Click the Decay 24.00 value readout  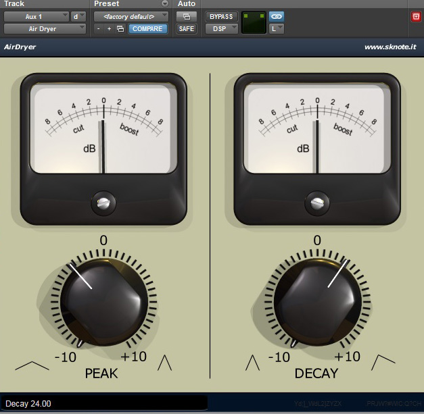[104, 403]
